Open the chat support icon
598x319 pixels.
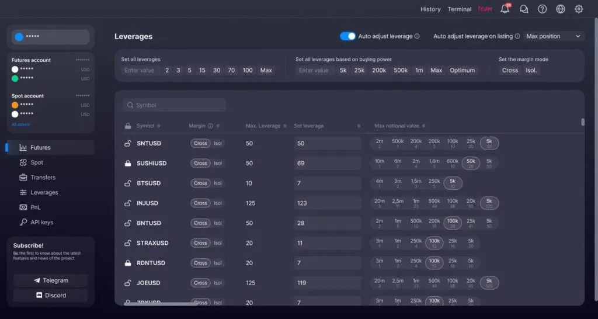click(524, 9)
